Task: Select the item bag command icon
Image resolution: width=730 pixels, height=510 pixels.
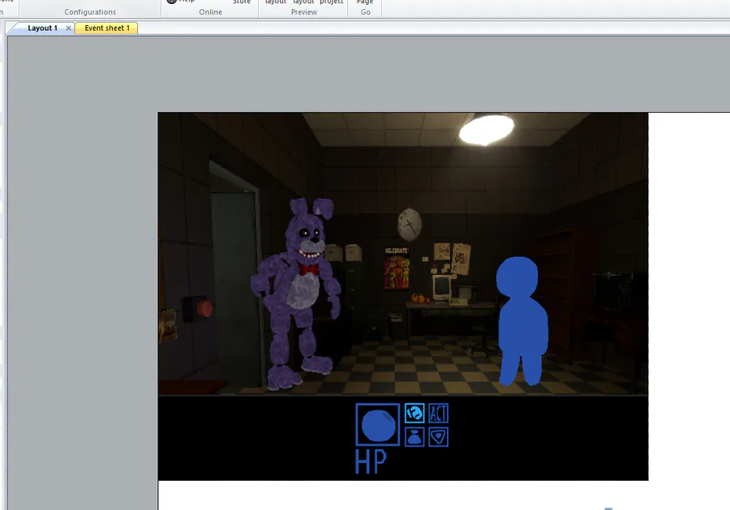Action: [x=414, y=437]
